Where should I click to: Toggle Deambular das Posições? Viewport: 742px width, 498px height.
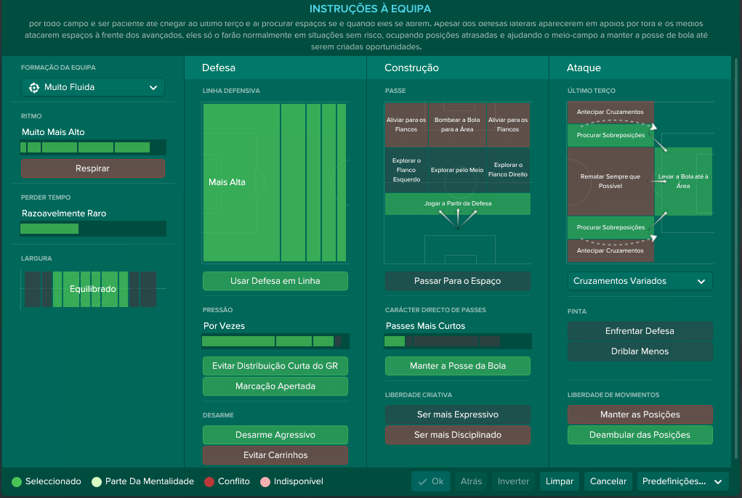tap(640, 435)
